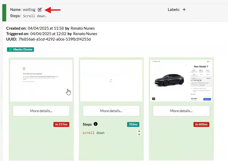Click the Order Now button in Tesla thumbnail
This screenshot has height=161, width=228.
click(x=207, y=99)
